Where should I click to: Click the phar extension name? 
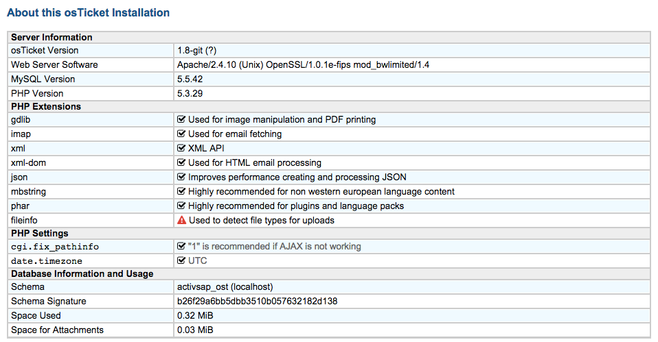coord(20,206)
